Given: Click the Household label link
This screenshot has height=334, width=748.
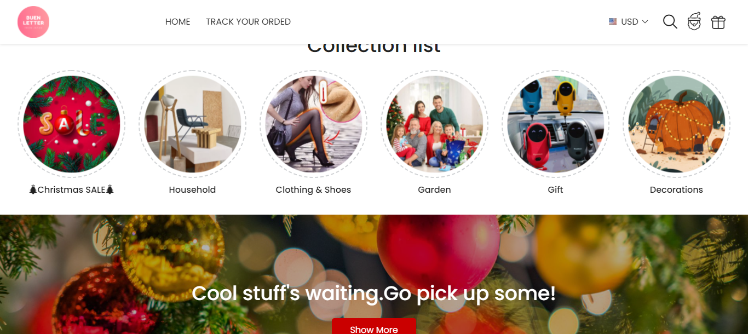Looking at the screenshot, I should click(192, 190).
